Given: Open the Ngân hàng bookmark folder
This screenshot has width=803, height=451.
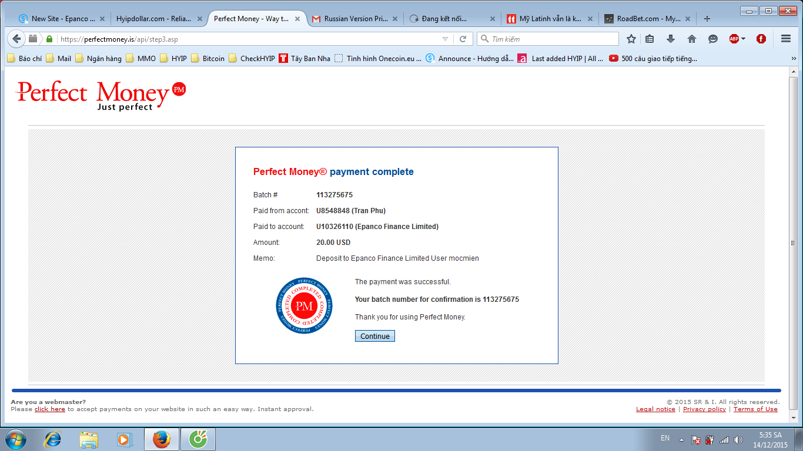Looking at the screenshot, I should coord(99,58).
